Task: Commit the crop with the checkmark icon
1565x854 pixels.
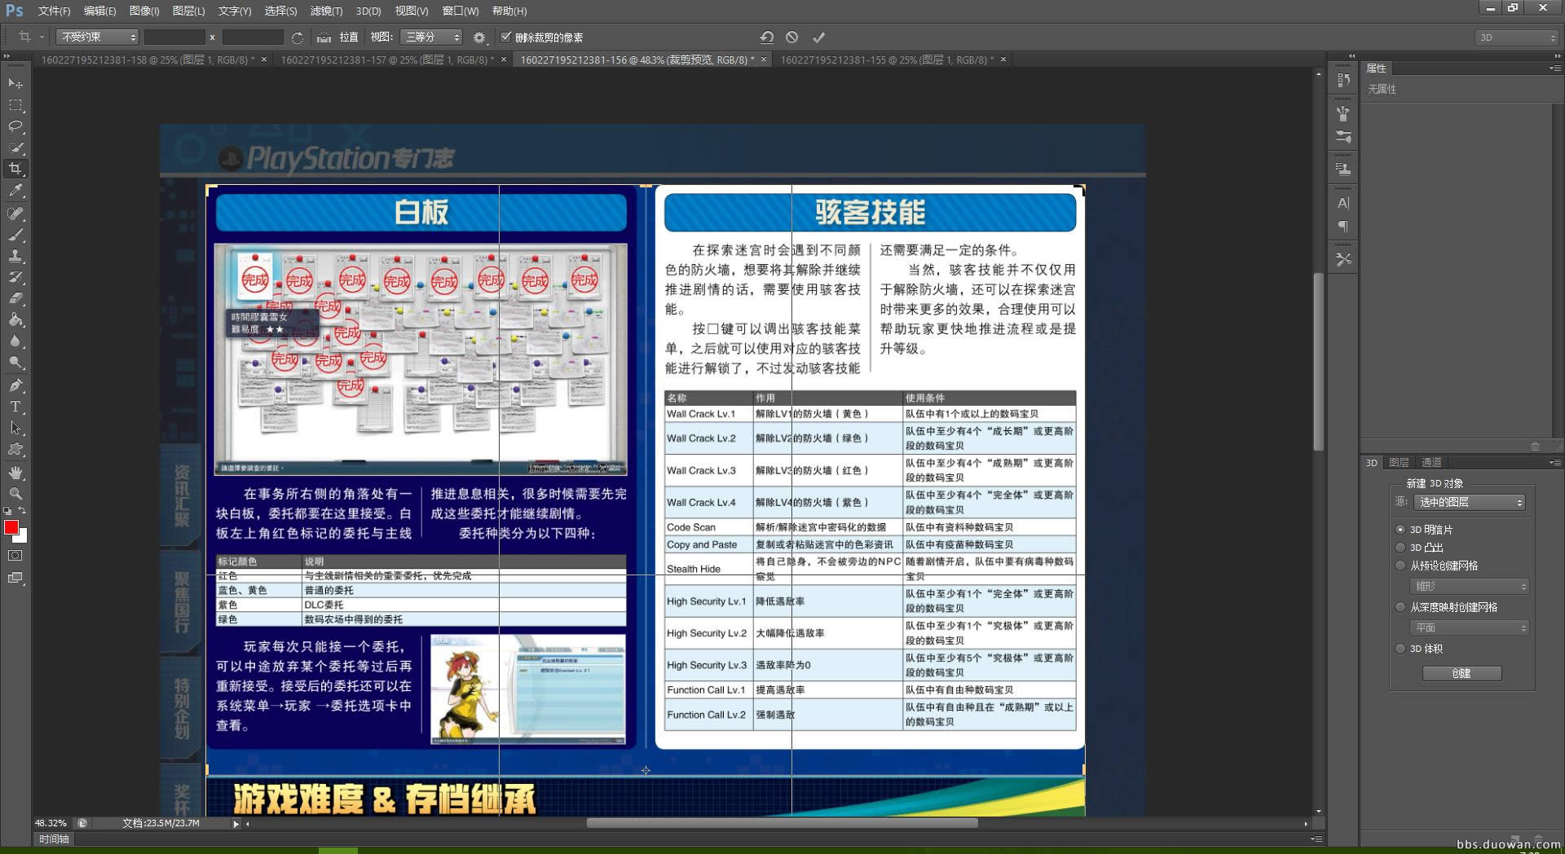Action: click(818, 37)
